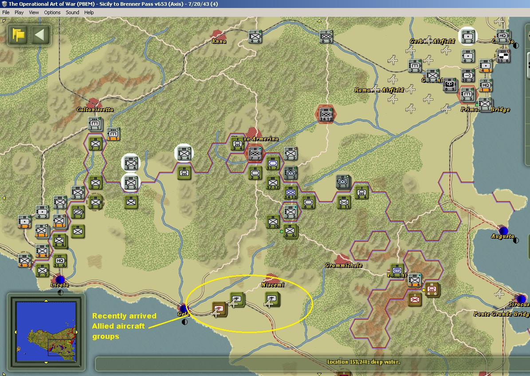Select the orange-strip artillery unit 8-2 west of Licata
Screen dimensions: 530x376
(24, 221)
